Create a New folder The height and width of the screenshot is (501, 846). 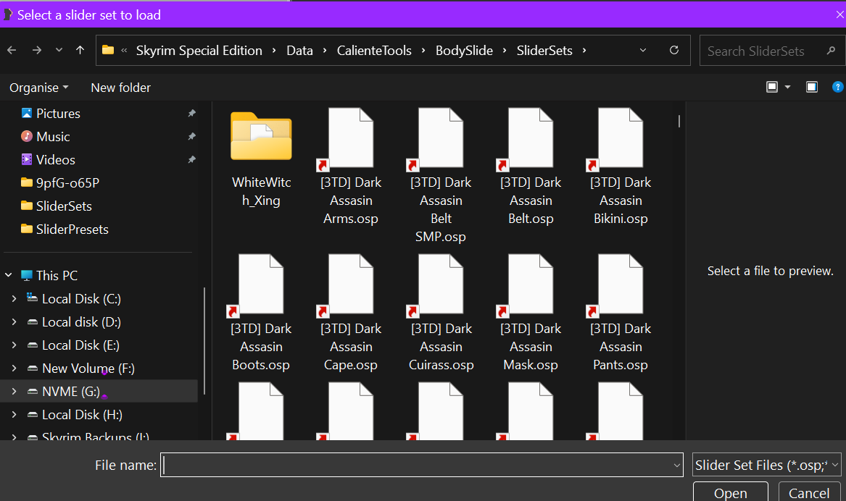(x=120, y=88)
